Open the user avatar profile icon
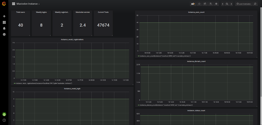Viewport: 262px width, 125px height. click(x=4, y=114)
